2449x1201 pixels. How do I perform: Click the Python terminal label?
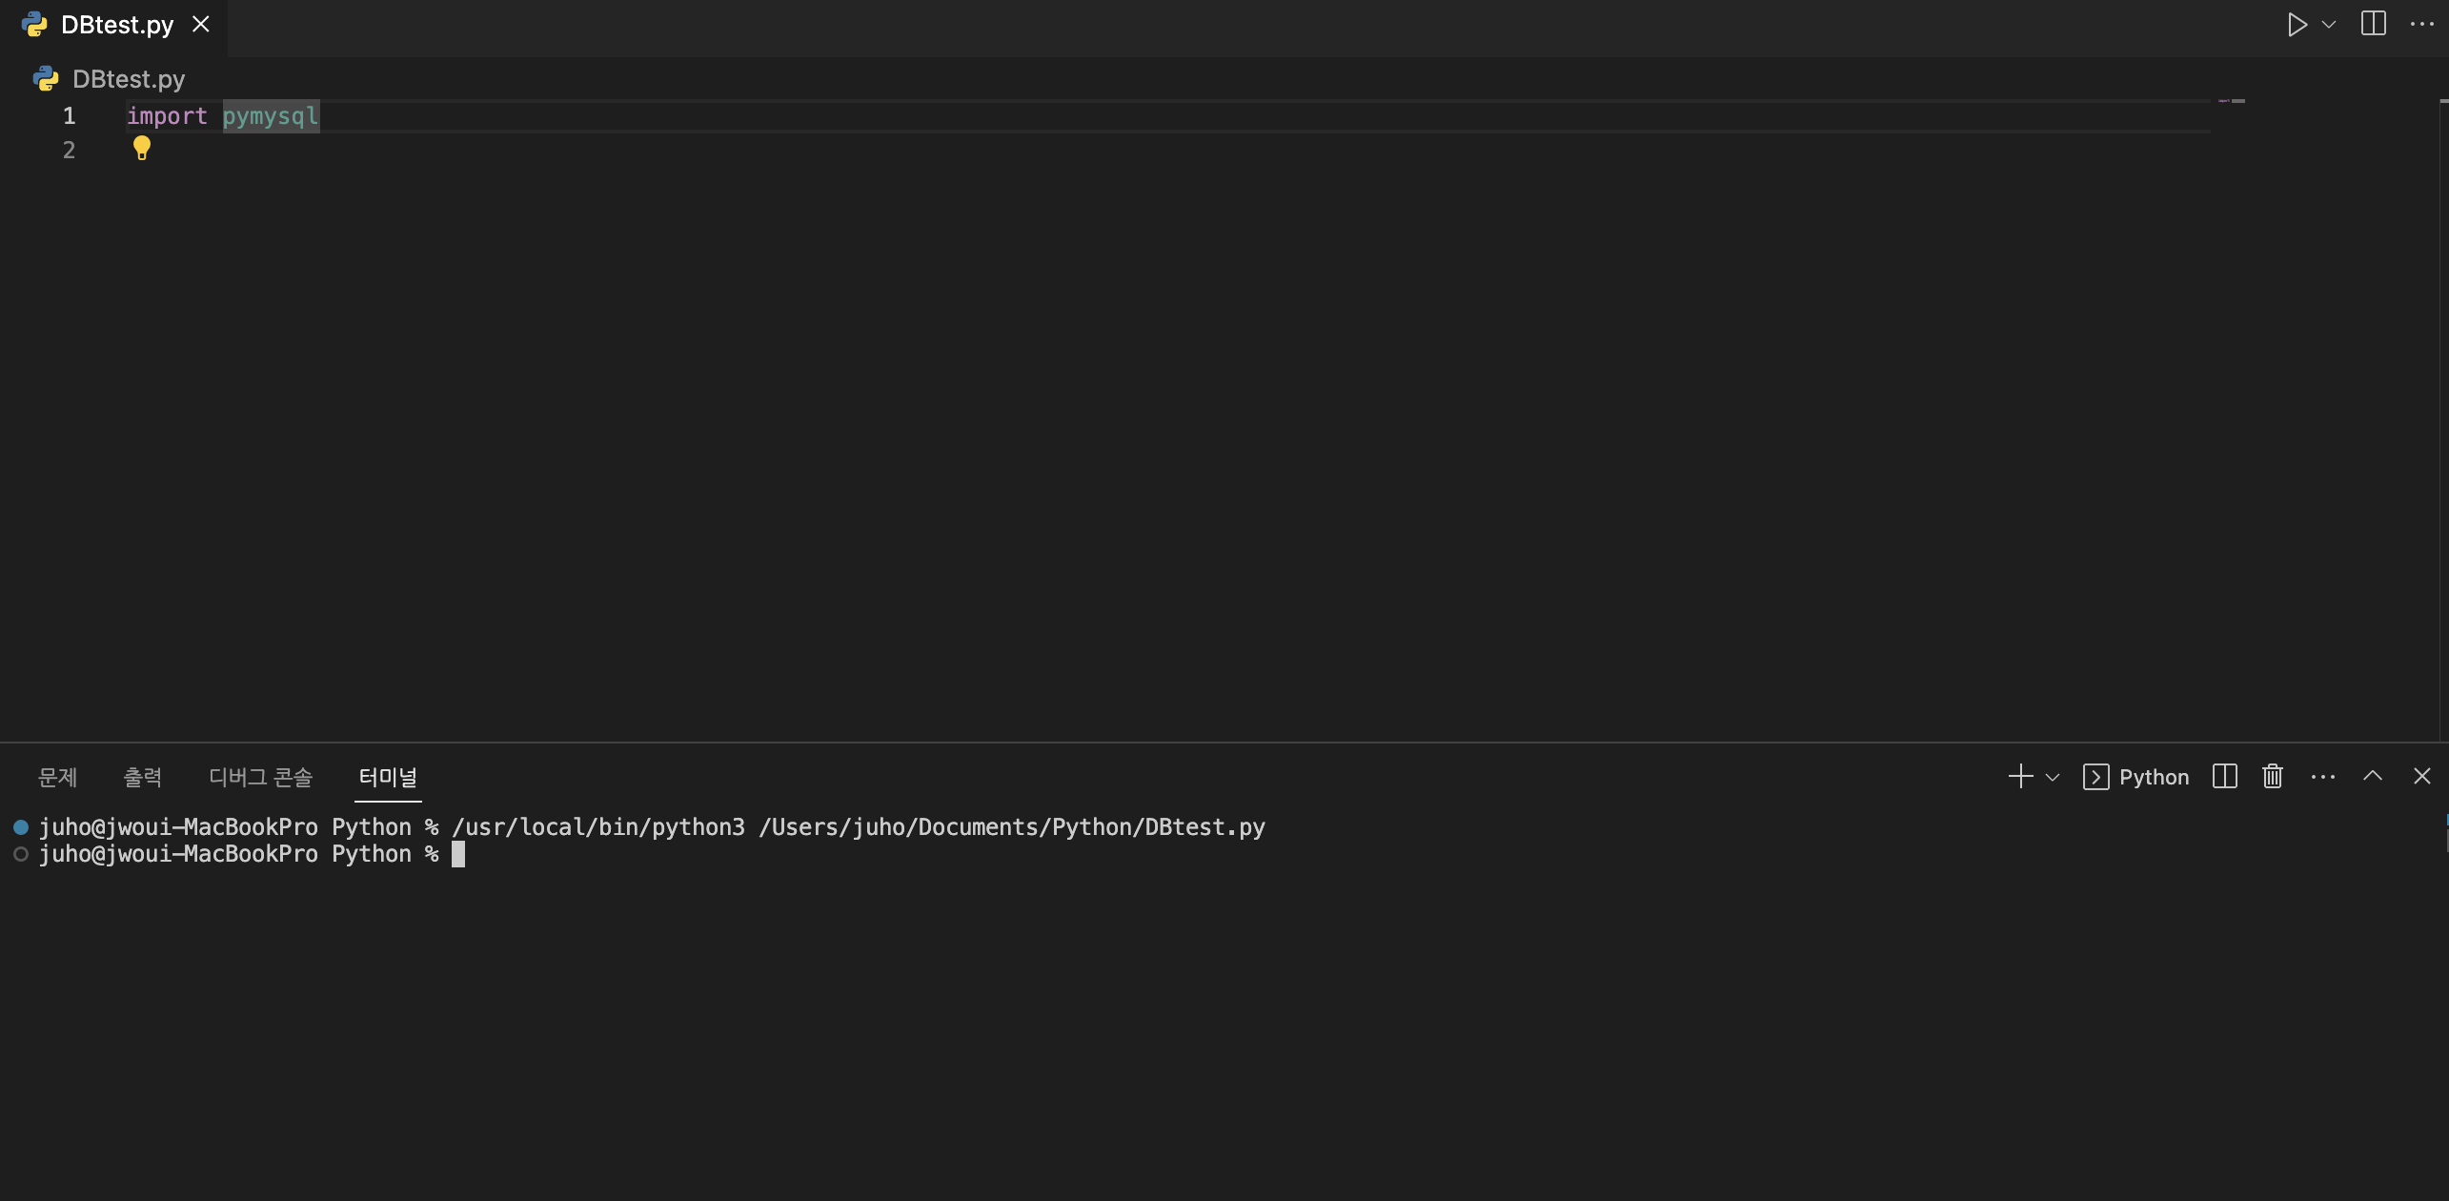[x=2153, y=777]
